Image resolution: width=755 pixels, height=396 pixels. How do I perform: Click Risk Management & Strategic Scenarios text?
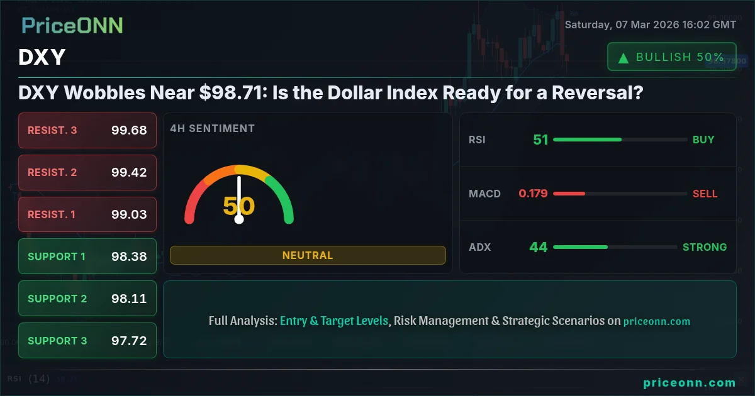pos(500,321)
